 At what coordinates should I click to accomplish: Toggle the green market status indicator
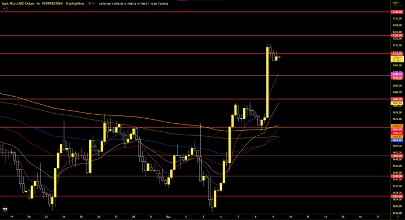click(x=89, y=3)
